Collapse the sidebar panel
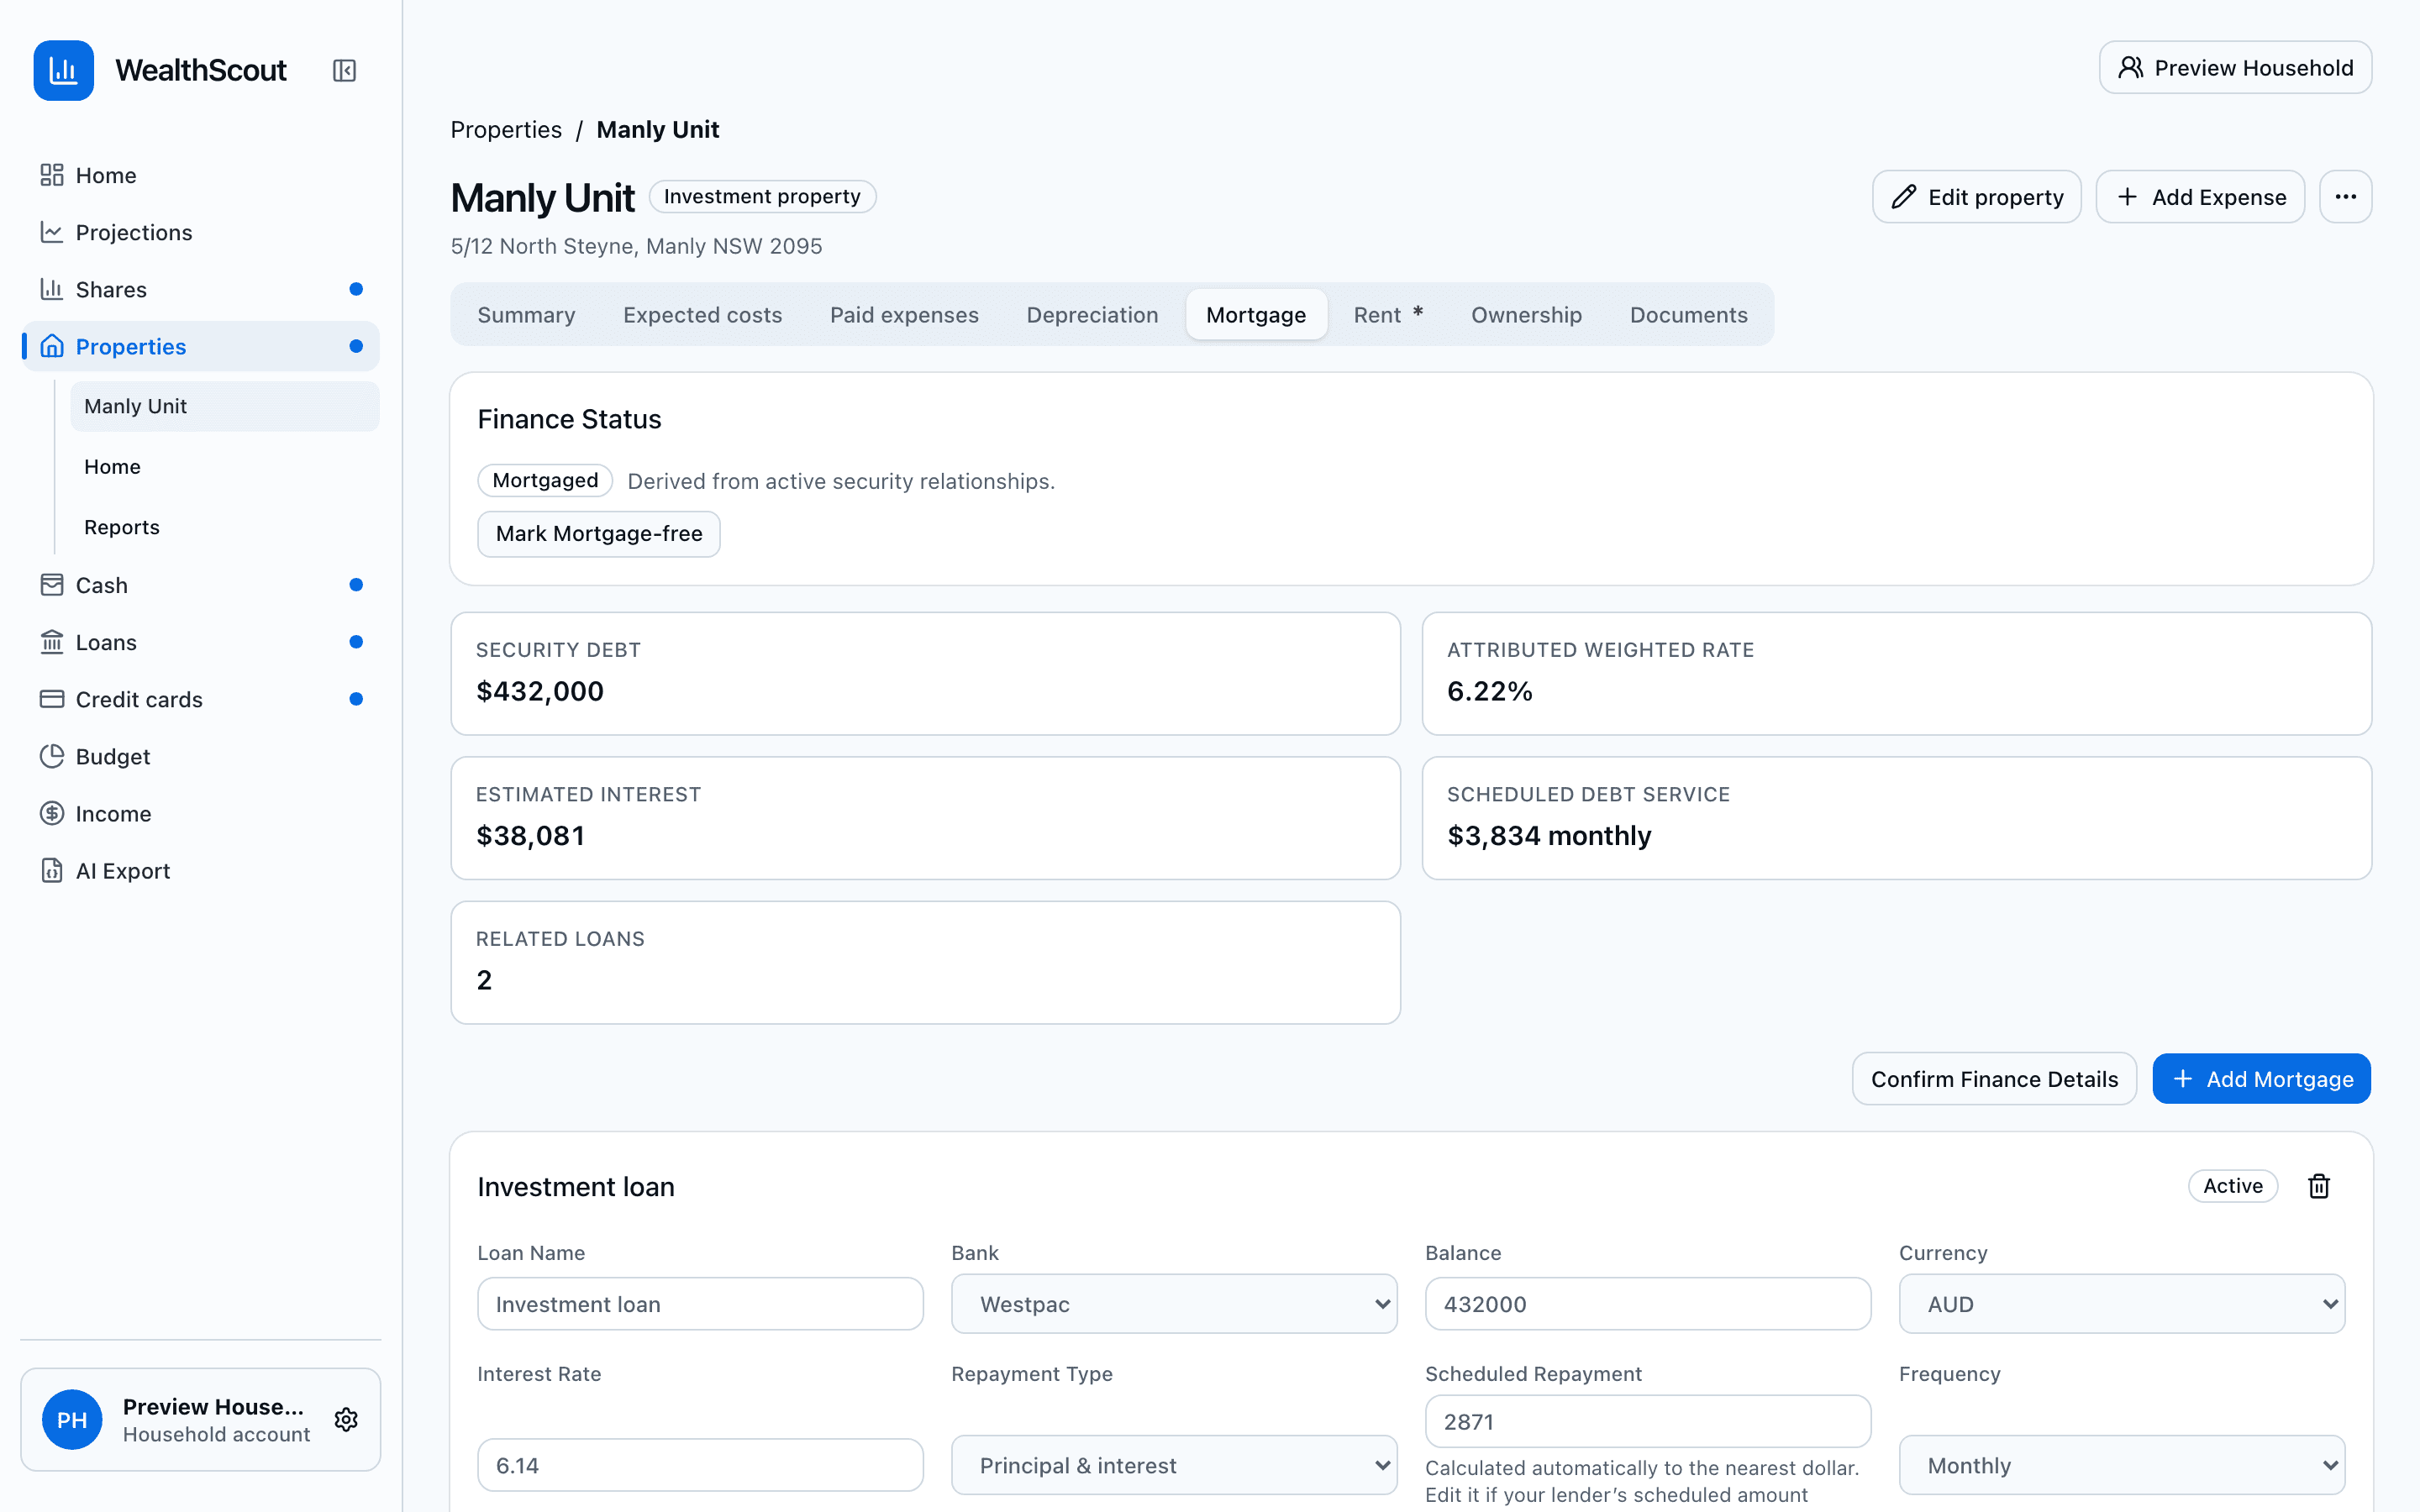The image size is (2420, 1512). (x=344, y=70)
